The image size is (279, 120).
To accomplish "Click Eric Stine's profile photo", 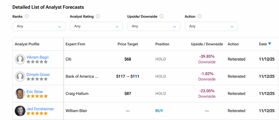I will point(20,94).
